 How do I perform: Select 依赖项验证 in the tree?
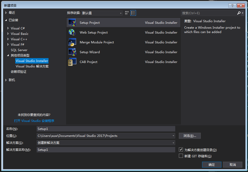coord(19,72)
